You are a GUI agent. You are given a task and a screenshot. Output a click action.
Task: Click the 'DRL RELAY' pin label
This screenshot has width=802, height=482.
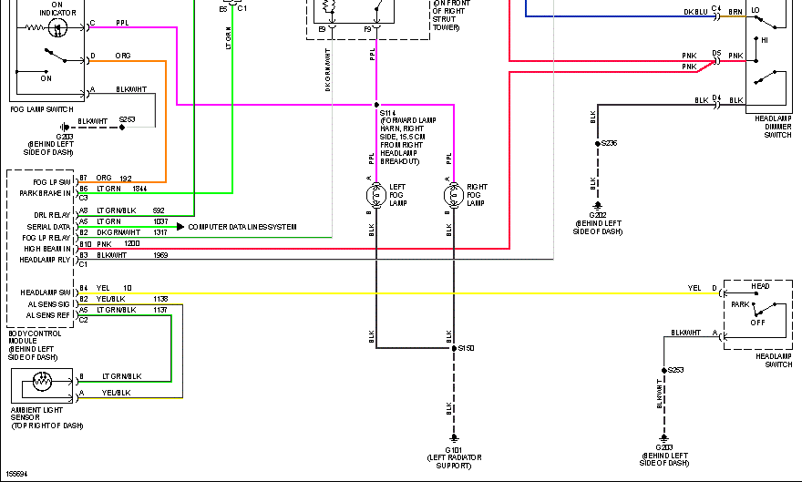click(52, 215)
